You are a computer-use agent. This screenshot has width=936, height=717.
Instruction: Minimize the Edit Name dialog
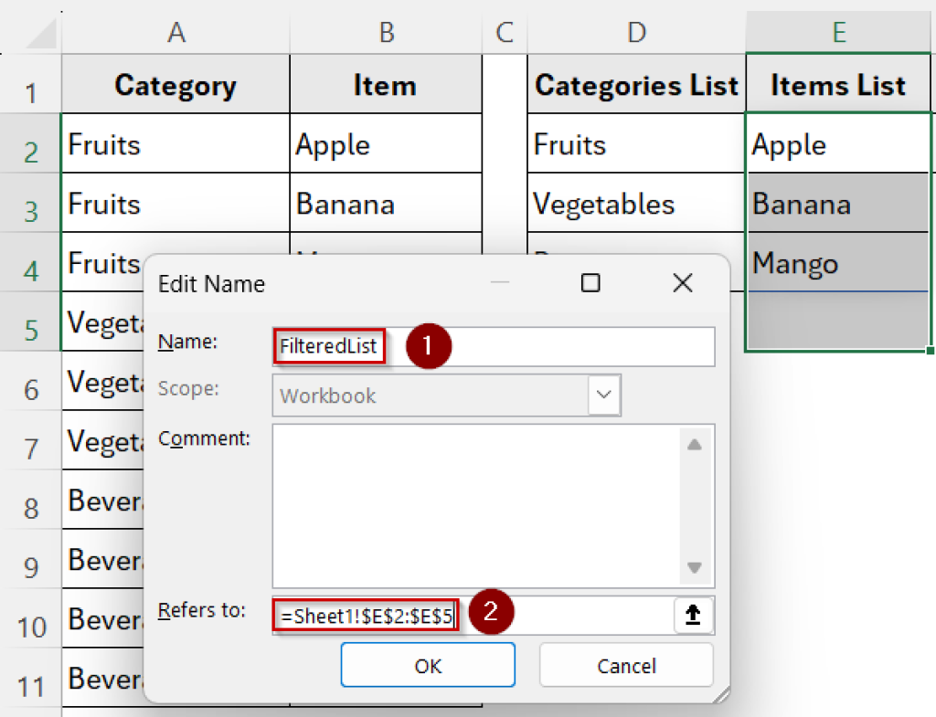500,283
